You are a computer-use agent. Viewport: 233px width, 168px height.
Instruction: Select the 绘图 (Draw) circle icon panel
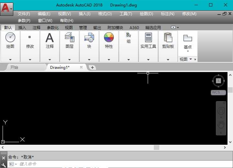tap(10, 37)
